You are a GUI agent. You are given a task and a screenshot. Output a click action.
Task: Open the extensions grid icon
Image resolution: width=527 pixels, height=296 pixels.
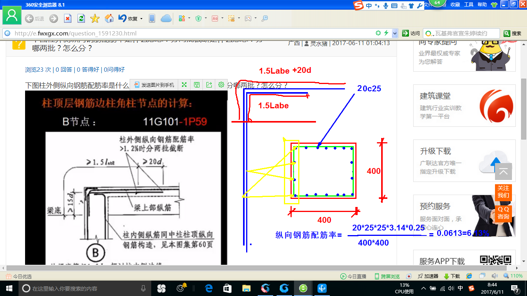point(182,18)
